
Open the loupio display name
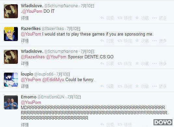coord(27,74)
